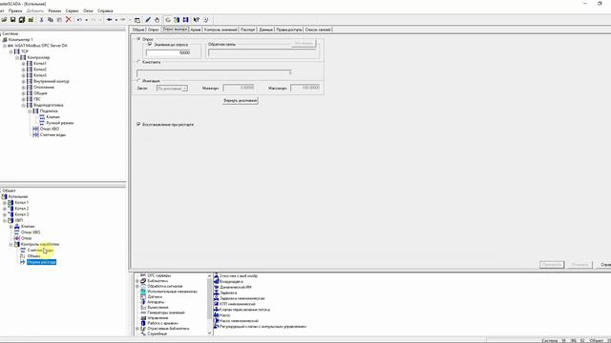
Task: Click the Динамический ИМ element icon
Action: coord(217,287)
